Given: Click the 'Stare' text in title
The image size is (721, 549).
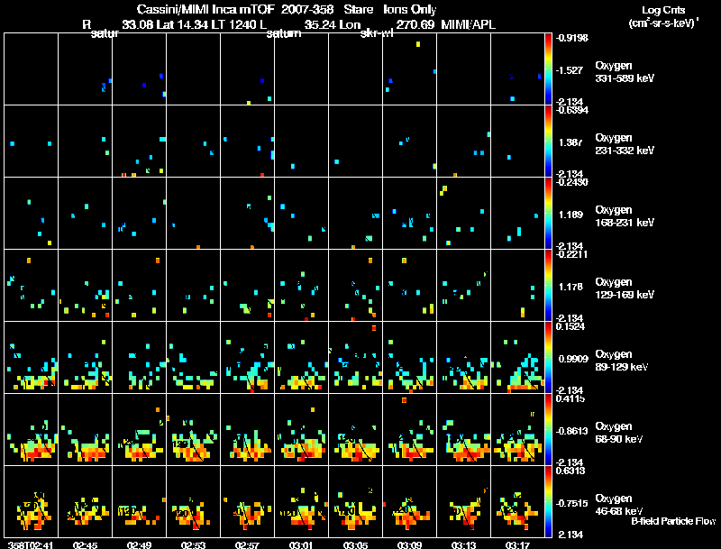Looking at the screenshot, I should [358, 9].
